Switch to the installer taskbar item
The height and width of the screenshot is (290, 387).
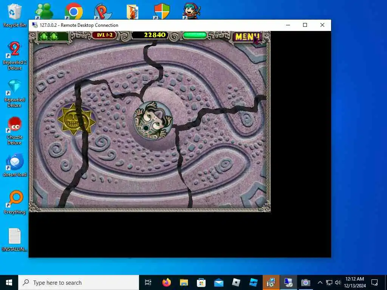click(x=271, y=282)
